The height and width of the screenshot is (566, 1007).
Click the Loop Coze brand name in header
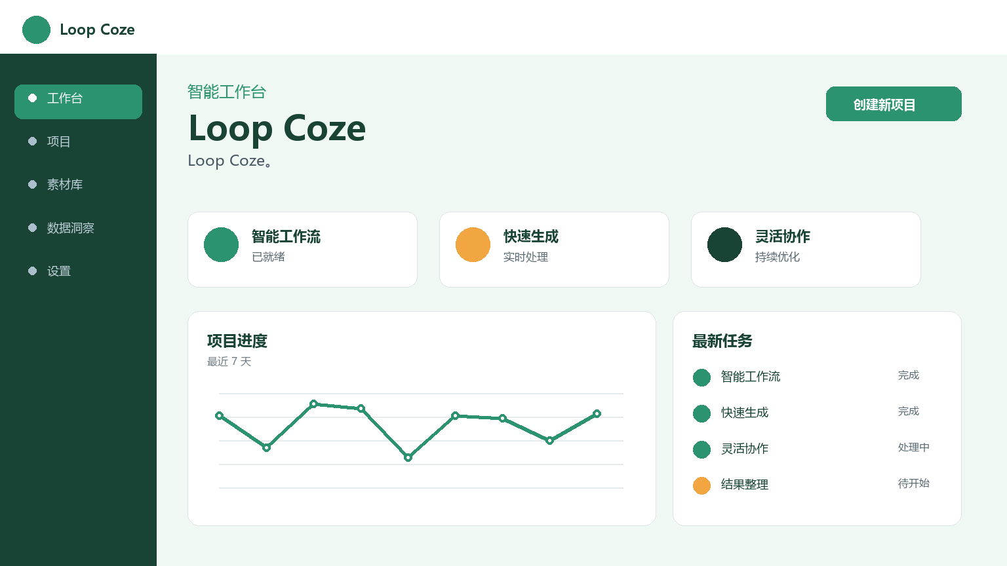[97, 29]
